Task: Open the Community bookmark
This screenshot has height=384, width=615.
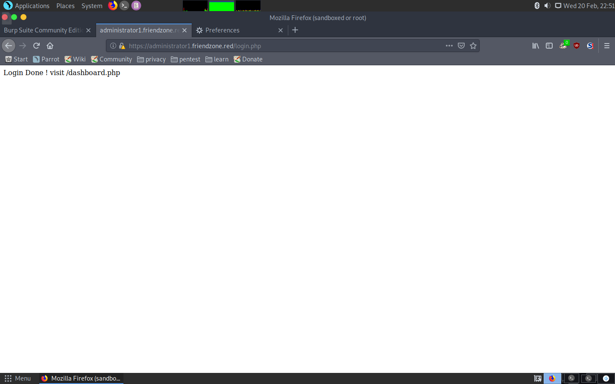Action: pos(111,59)
